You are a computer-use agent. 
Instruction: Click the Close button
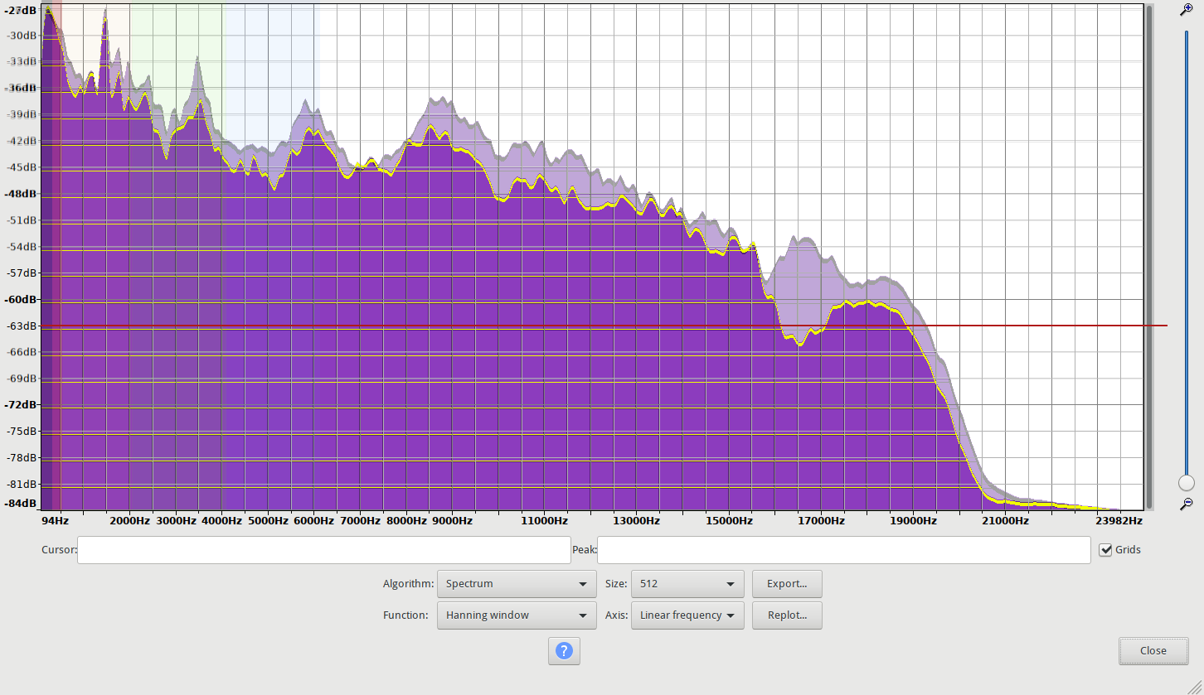[x=1153, y=650]
